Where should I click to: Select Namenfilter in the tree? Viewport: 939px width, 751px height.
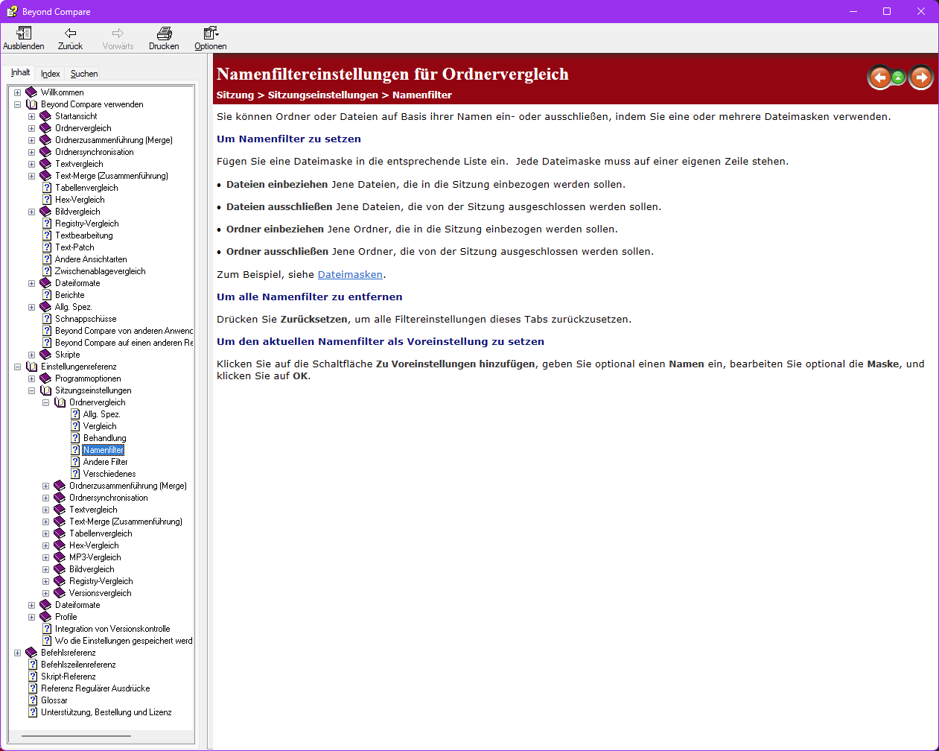pyautogui.click(x=104, y=450)
